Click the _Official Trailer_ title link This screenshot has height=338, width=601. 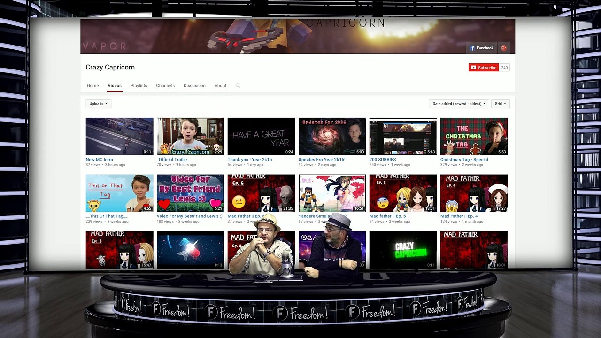[173, 160]
